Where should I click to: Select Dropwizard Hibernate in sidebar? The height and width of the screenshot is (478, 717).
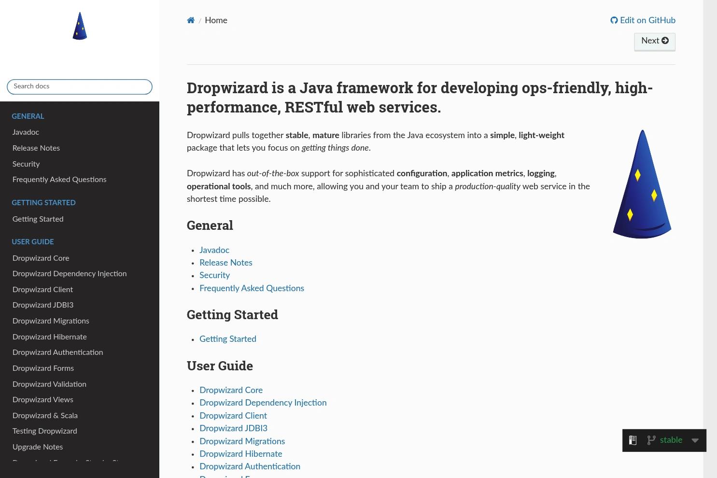click(50, 337)
